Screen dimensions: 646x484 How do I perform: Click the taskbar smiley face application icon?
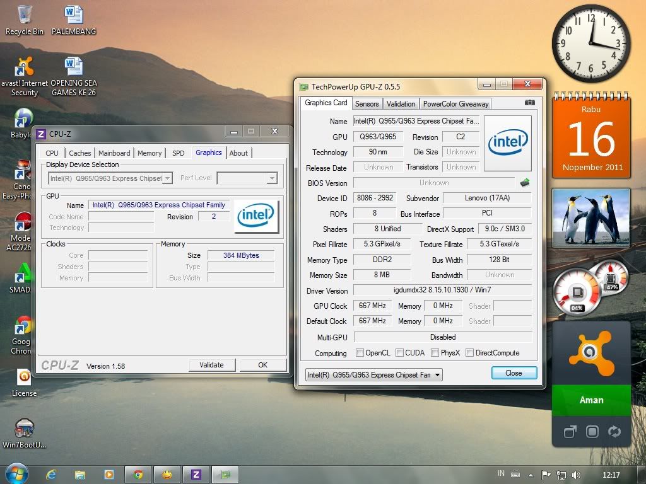click(x=167, y=475)
